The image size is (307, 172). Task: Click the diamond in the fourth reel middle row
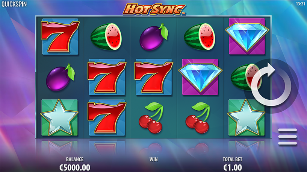point(200,77)
